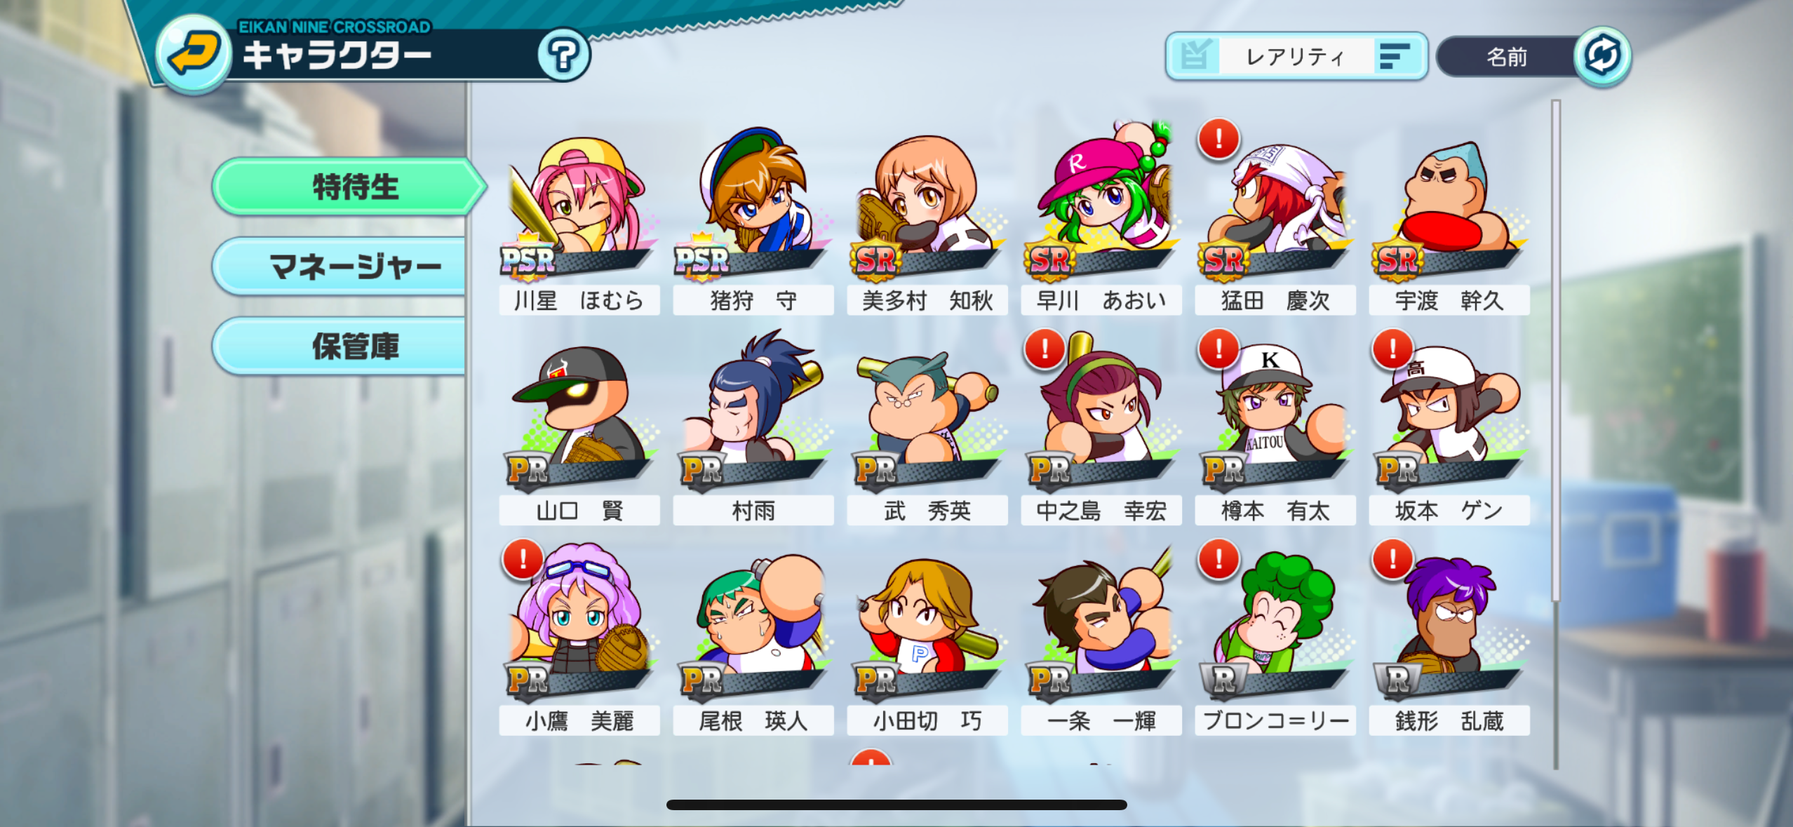Open the question mark help icon

click(563, 55)
